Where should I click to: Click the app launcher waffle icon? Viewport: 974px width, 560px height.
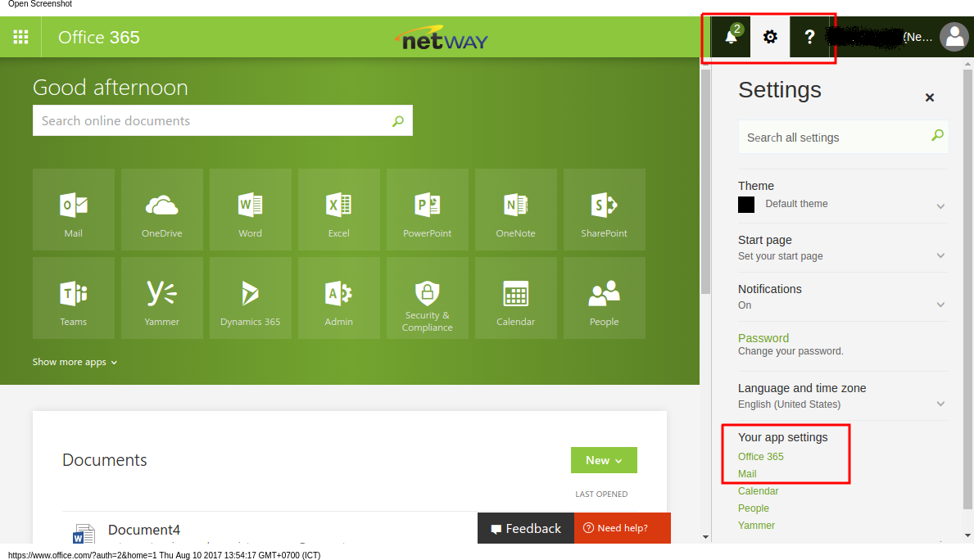[20, 37]
